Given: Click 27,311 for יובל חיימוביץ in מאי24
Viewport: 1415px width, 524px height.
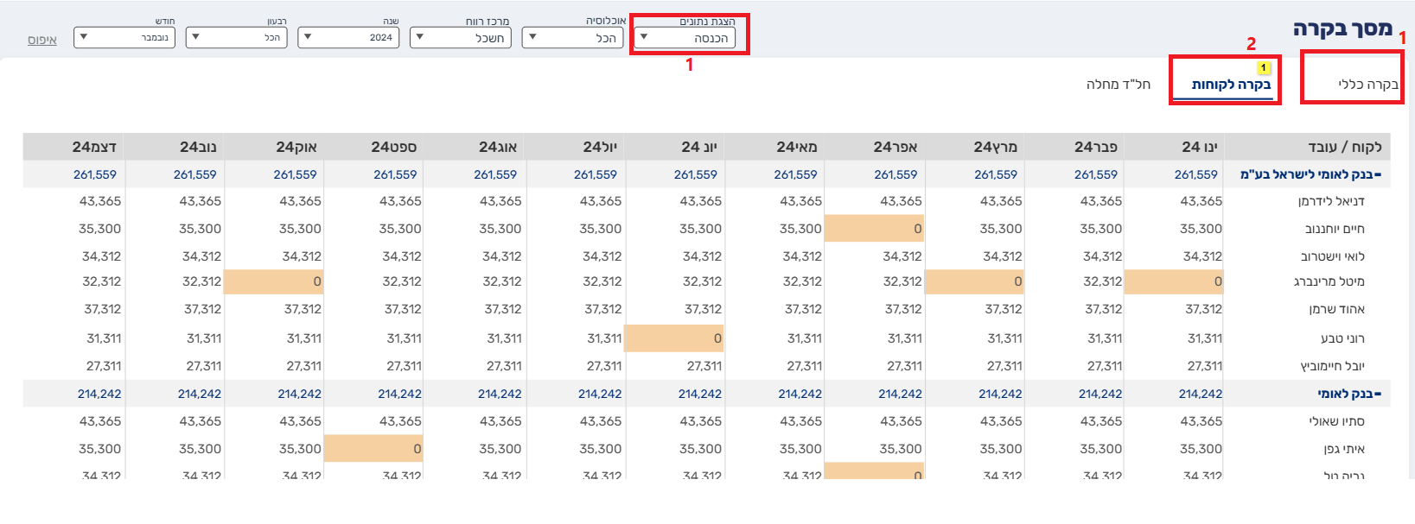Looking at the screenshot, I should tap(804, 366).
